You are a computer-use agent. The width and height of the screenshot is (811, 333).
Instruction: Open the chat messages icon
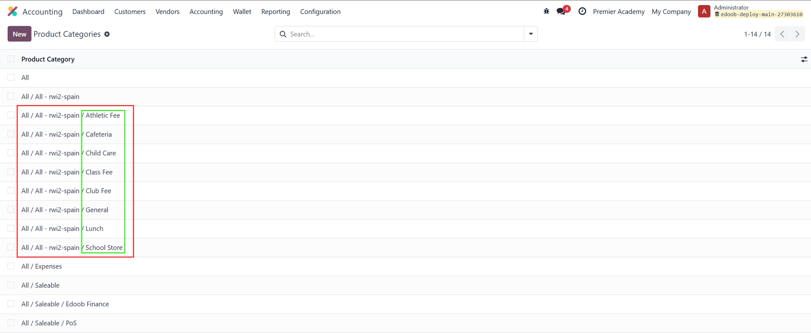click(561, 11)
